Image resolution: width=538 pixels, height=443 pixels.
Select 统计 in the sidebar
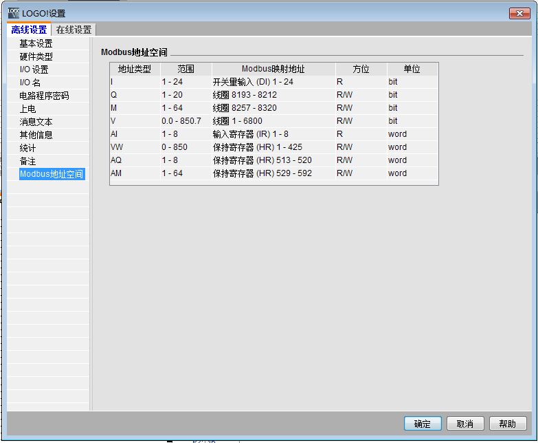coord(27,148)
